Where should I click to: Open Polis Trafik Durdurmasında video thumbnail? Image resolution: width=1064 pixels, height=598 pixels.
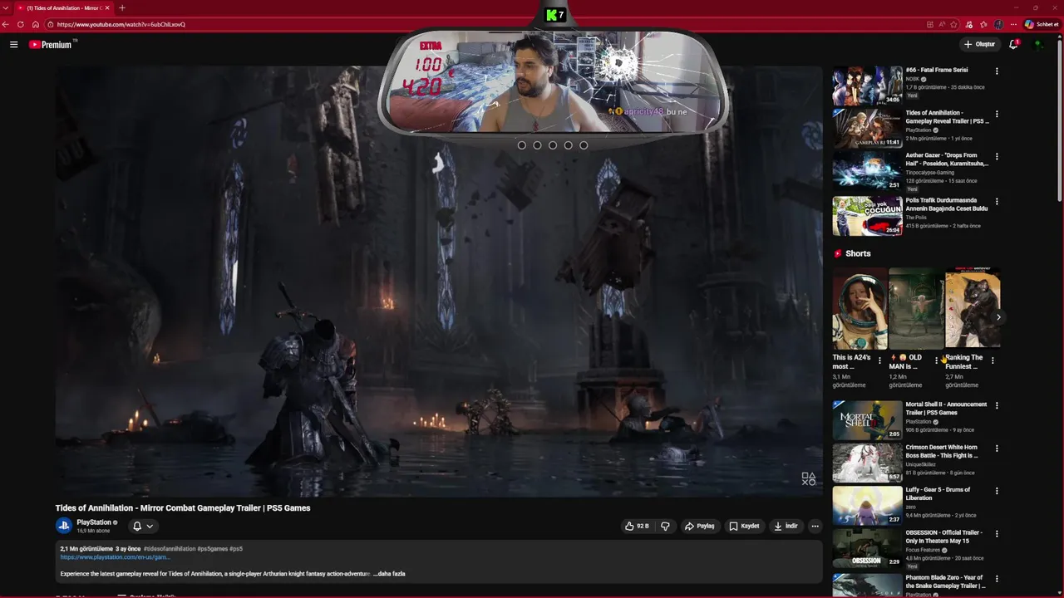[x=867, y=216]
